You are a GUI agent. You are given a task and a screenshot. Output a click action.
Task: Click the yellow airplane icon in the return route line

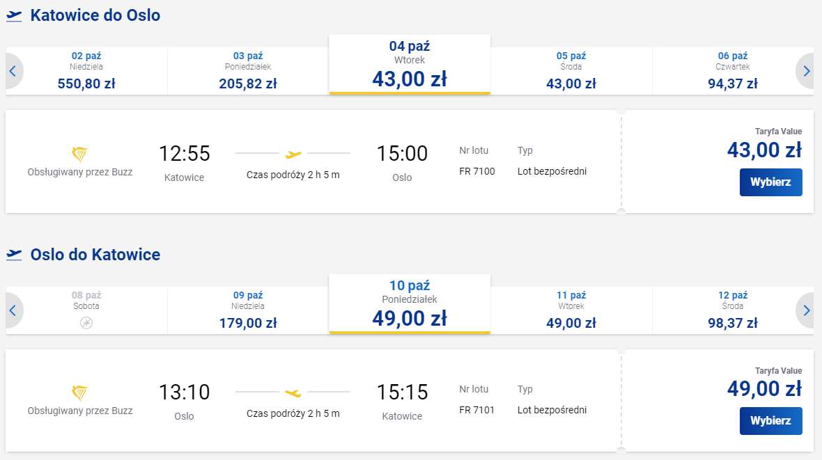[293, 393]
